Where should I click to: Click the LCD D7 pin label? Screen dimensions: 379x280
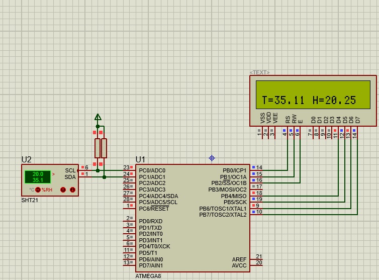(358, 120)
